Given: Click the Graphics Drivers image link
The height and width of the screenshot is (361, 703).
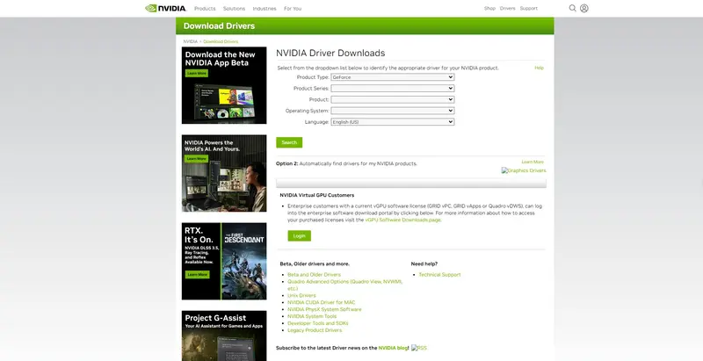Looking at the screenshot, I should tap(524, 170).
